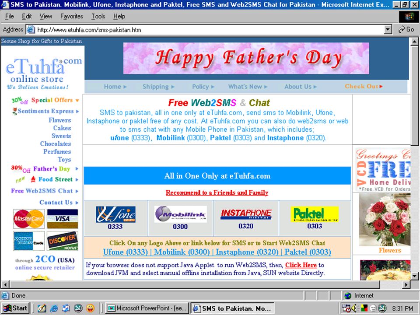Click the Flowers caption under bouquet
The width and height of the screenshot is (420, 315).
coord(390,250)
